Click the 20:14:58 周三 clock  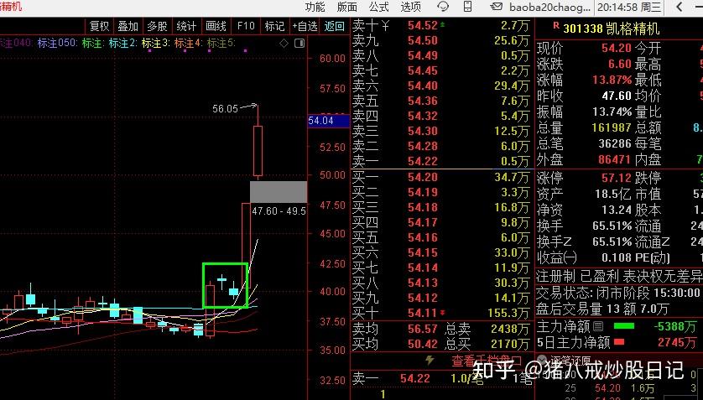(x=629, y=7)
